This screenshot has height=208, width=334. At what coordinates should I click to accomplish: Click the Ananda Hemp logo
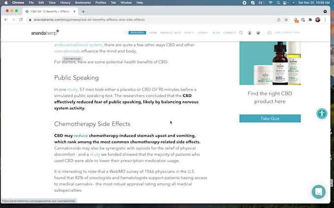pos(45,32)
